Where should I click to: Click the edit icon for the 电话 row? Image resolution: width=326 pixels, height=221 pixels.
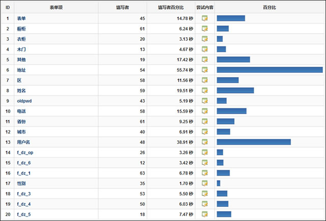[205, 111]
